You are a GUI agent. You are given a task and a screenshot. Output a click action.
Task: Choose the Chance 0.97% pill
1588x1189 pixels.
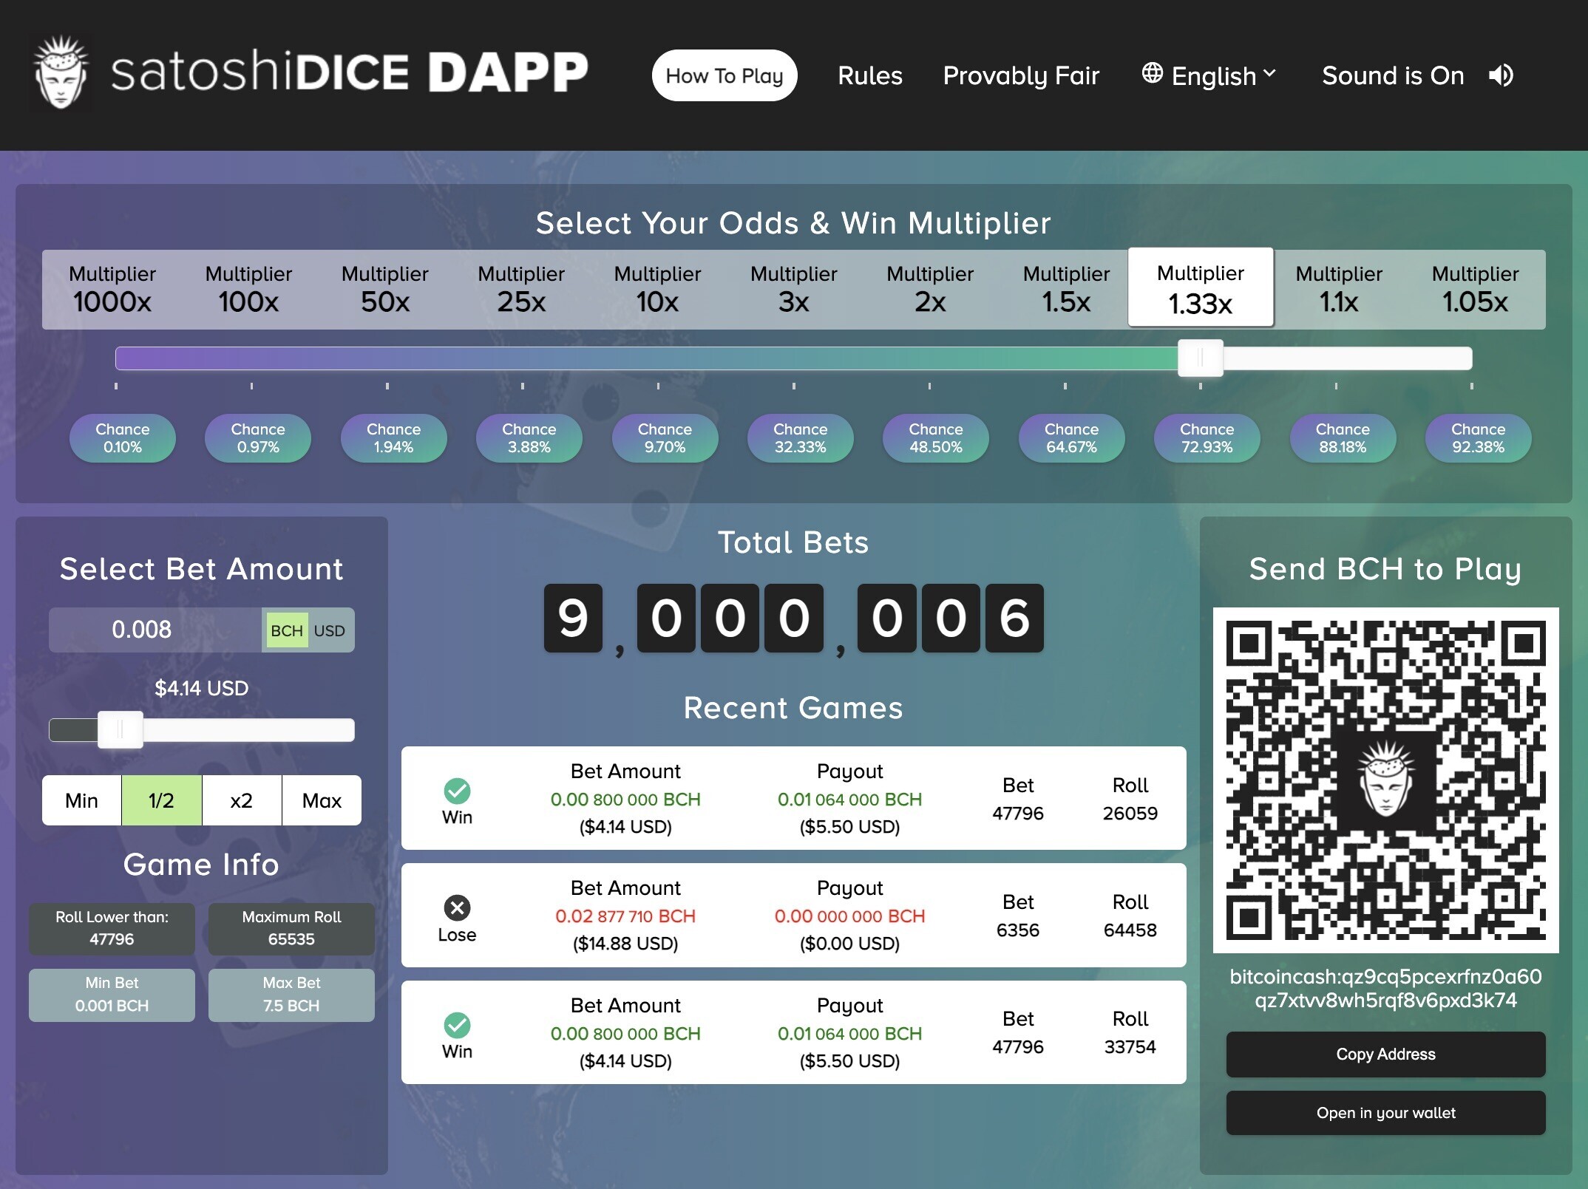coord(258,438)
